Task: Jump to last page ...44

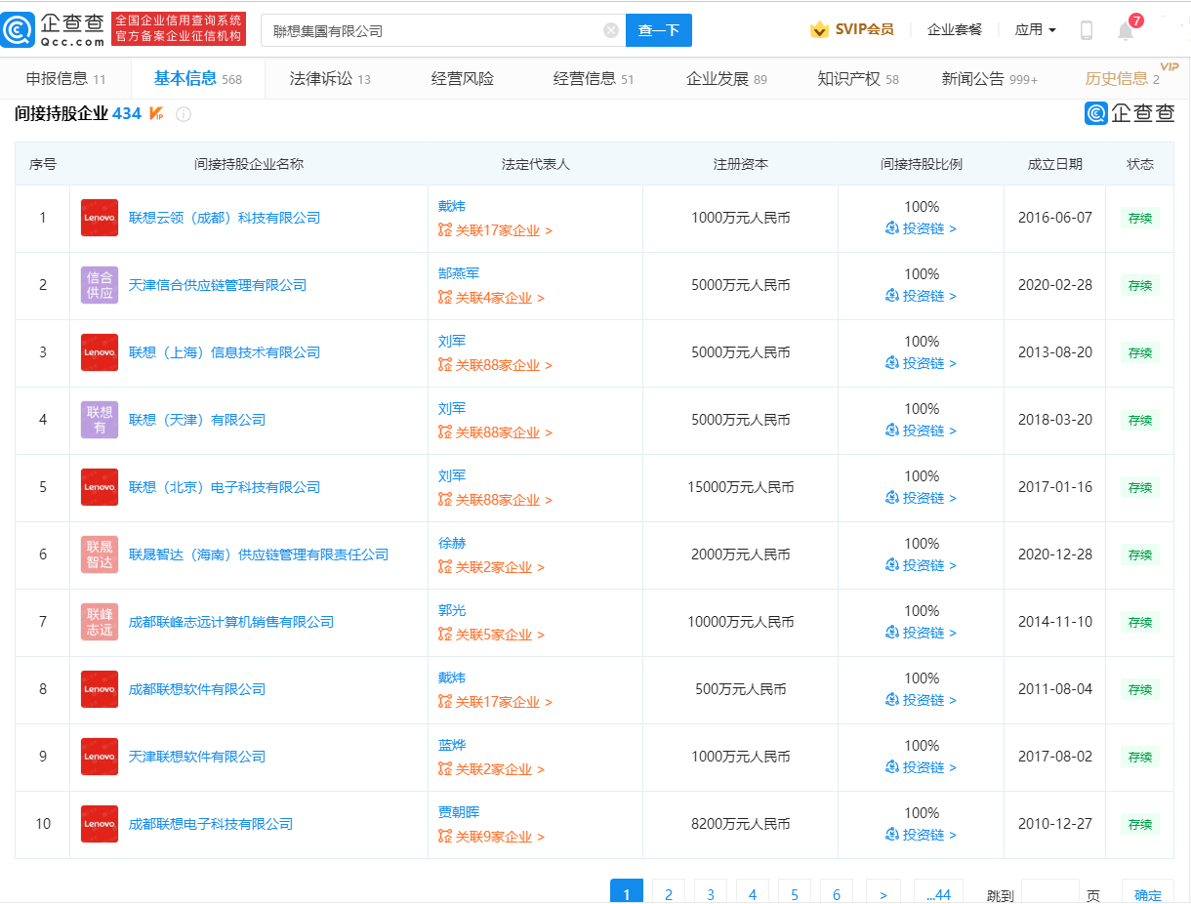Action: click(938, 892)
